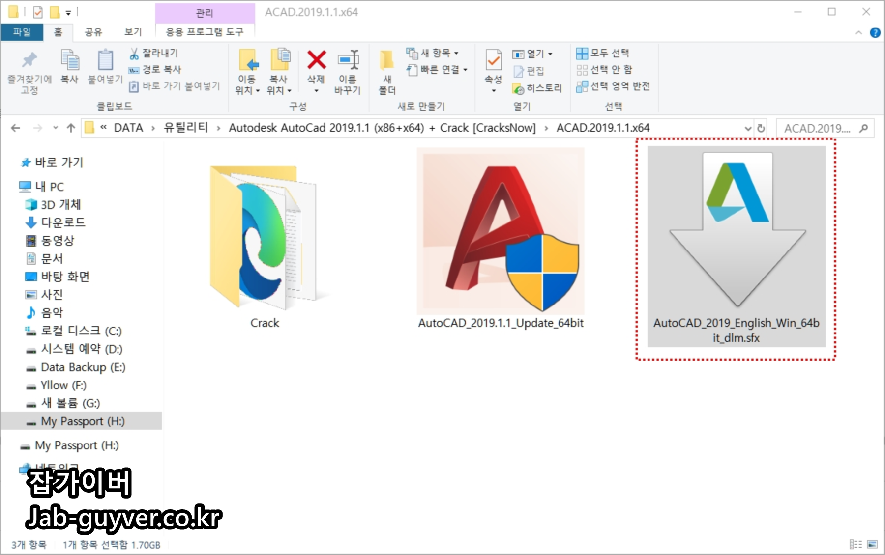Click 바로 가기 붙여넣기 (Paste shortcut)
This screenshot has height=555, width=885.
pos(175,86)
